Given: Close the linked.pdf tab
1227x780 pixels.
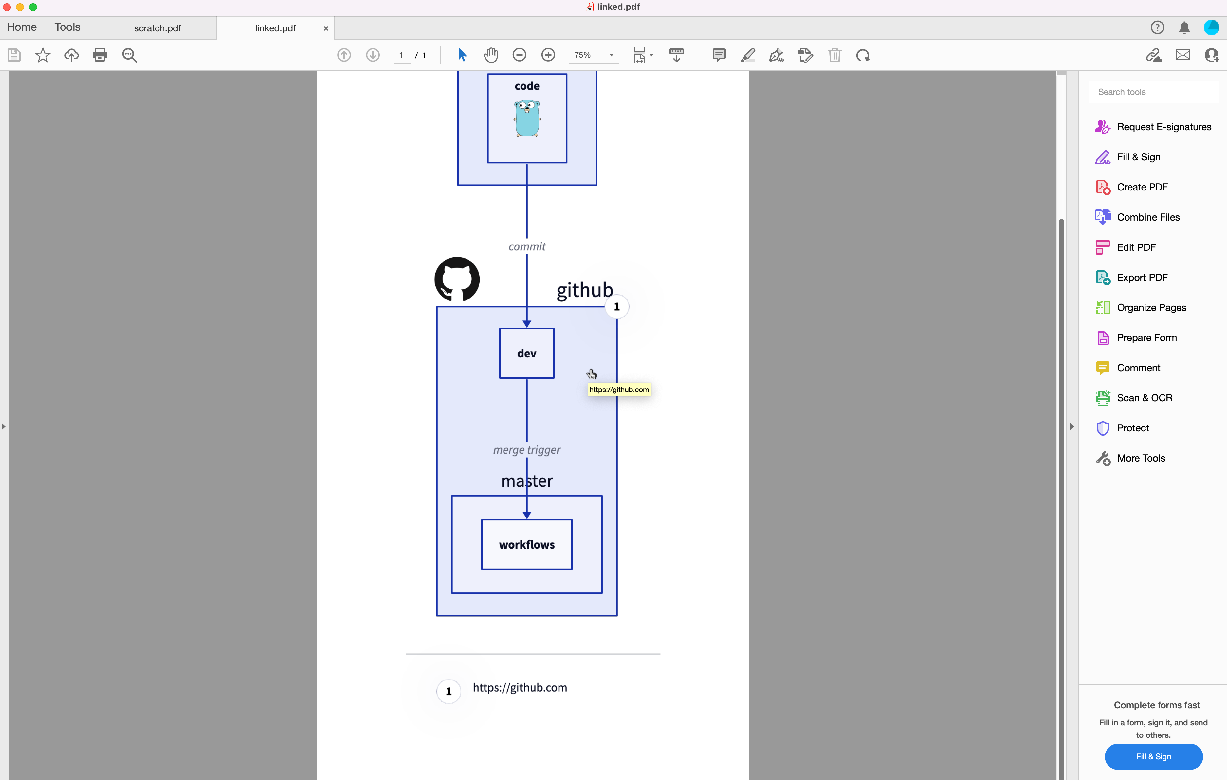Looking at the screenshot, I should coord(326,28).
